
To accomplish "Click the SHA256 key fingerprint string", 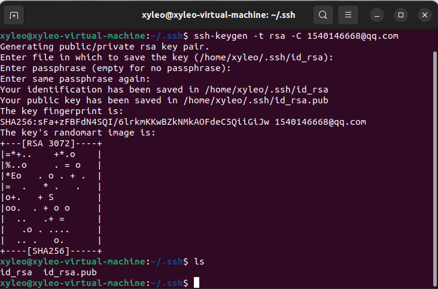I will [x=135, y=122].
